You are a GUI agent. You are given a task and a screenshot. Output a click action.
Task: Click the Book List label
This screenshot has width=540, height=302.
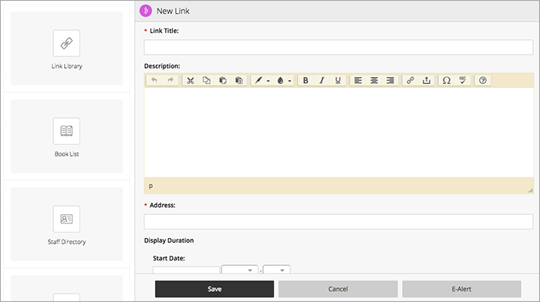coord(67,154)
